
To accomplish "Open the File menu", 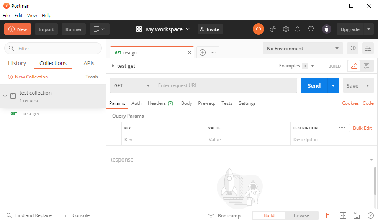I will (6, 15).
